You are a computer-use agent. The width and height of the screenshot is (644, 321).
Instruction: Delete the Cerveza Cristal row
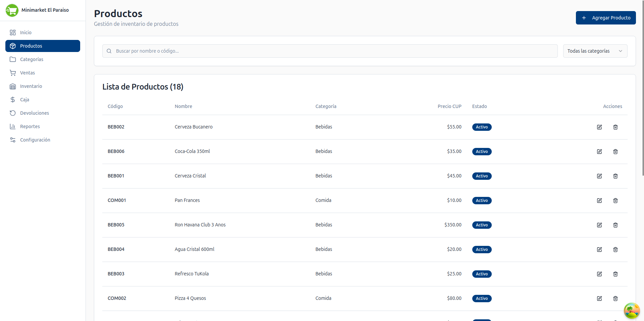(615, 176)
